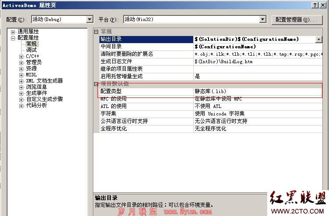Select the 配置类型 property row

click(211, 91)
